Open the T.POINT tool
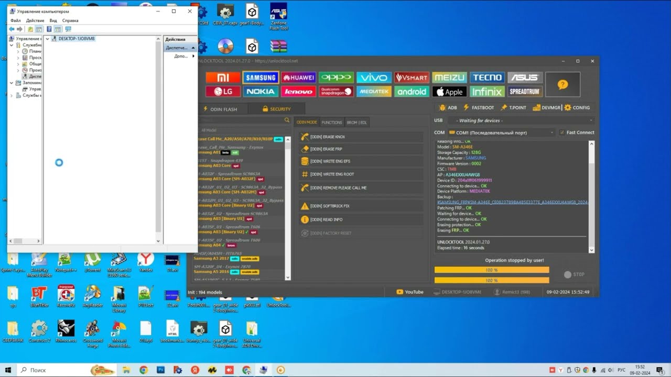671x377 pixels. [x=513, y=107]
